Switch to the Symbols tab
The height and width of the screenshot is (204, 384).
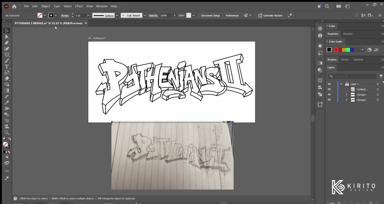[x=358, y=59]
